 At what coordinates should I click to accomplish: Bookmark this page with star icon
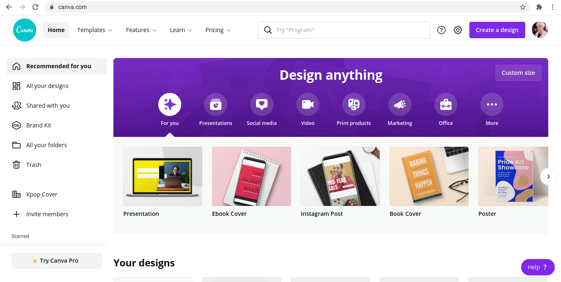click(x=523, y=7)
